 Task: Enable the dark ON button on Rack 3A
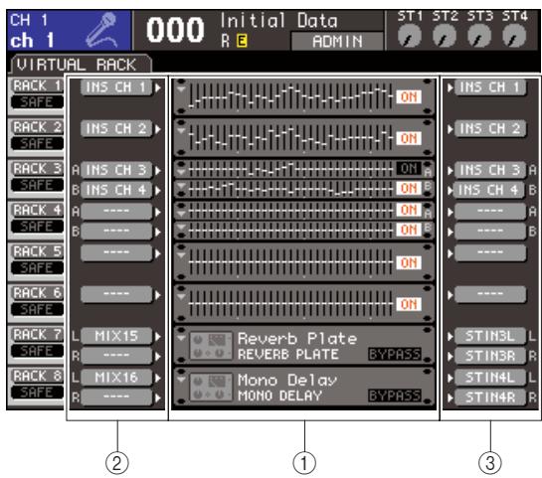click(409, 169)
